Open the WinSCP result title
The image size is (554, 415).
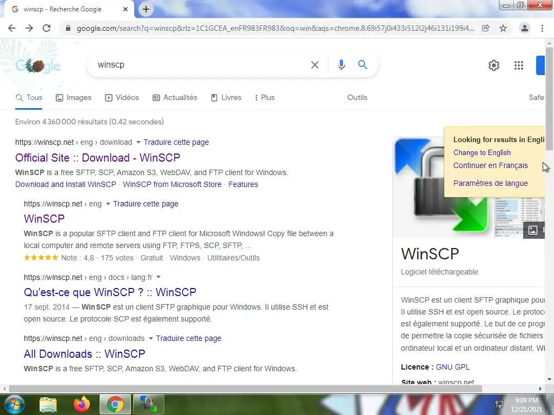coord(44,219)
